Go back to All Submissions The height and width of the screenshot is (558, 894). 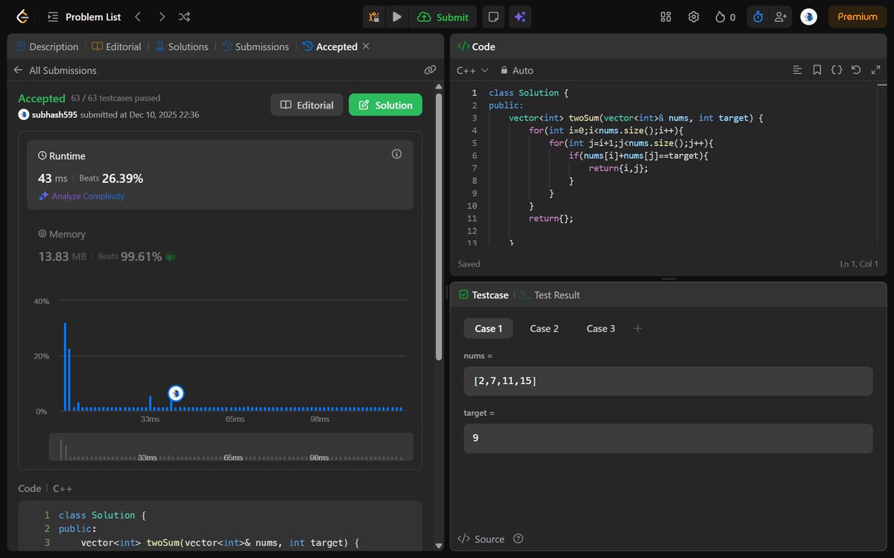(x=55, y=70)
